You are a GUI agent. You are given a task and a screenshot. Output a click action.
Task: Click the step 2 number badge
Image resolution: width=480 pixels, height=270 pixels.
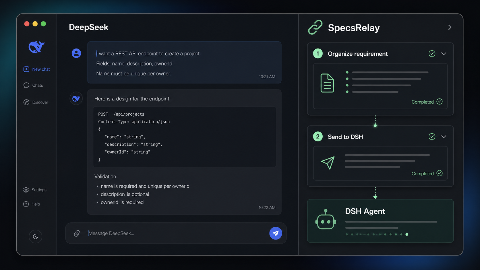[318, 137]
